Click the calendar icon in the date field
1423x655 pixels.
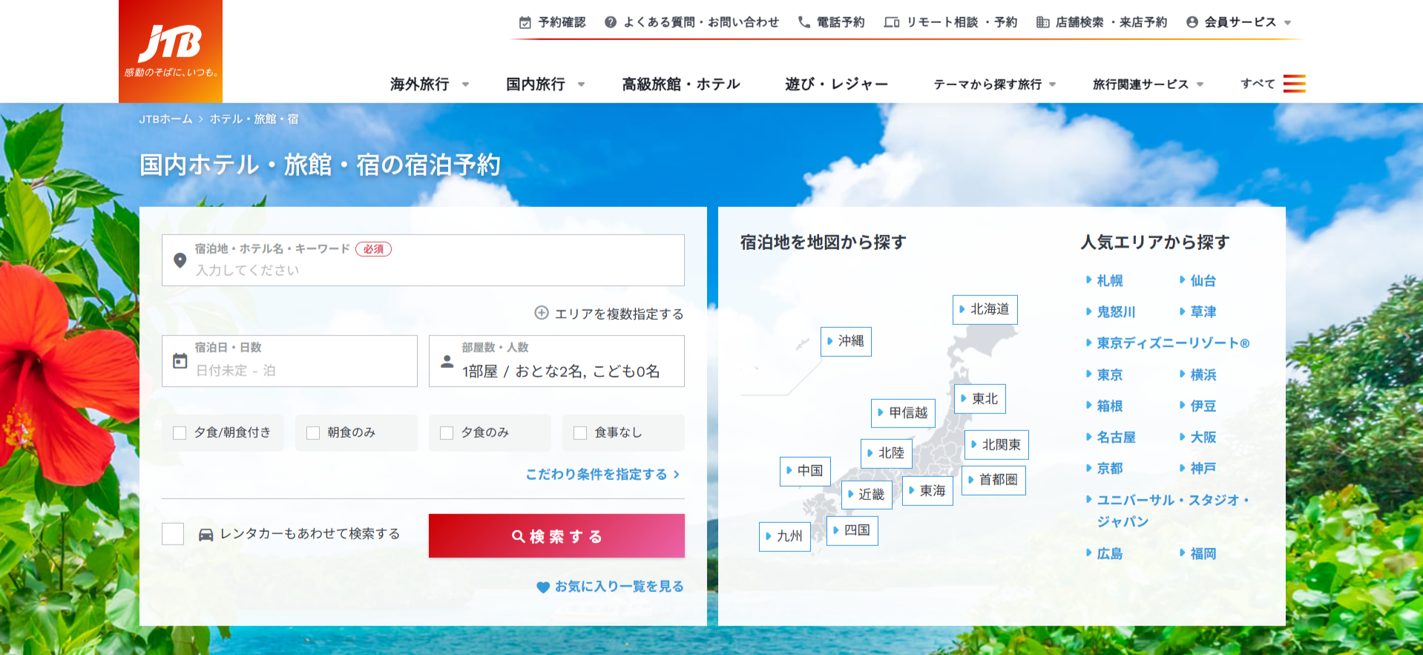[180, 361]
